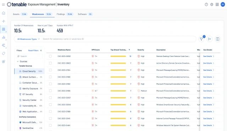Tick the checkbox for CVE-2023-21554
Screen dimensions: 227x131
[50, 70]
